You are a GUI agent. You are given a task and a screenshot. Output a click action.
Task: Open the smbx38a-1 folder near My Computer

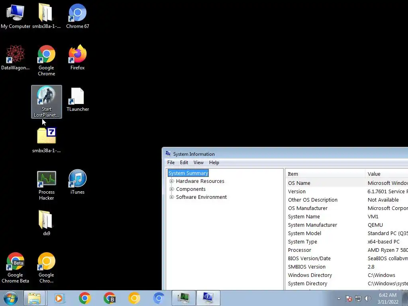point(46,16)
